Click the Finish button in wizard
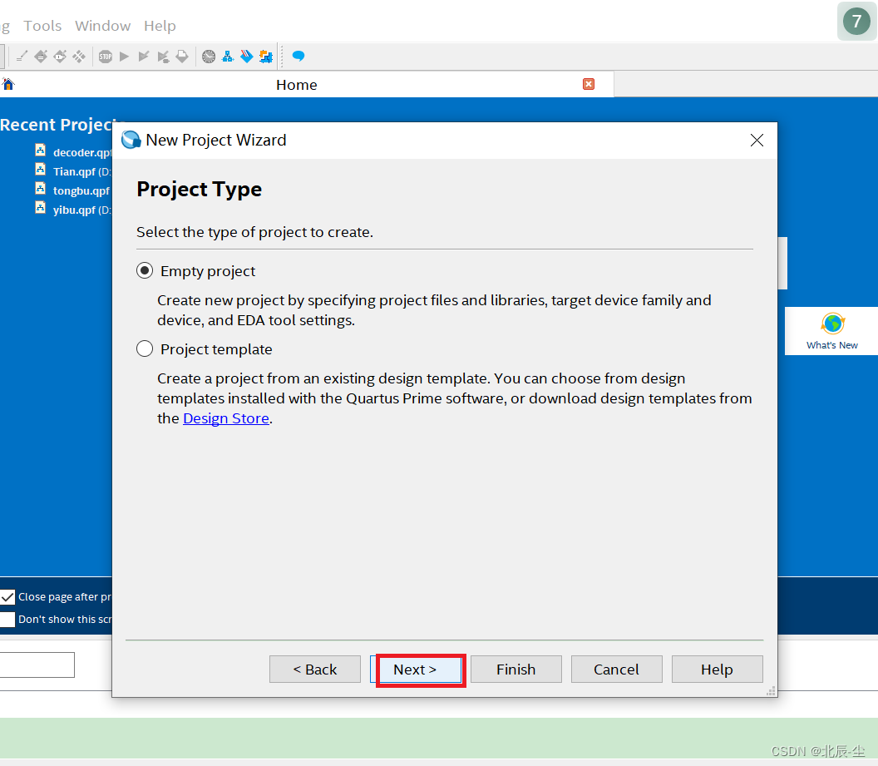Image resolution: width=878 pixels, height=766 pixels. coord(515,670)
